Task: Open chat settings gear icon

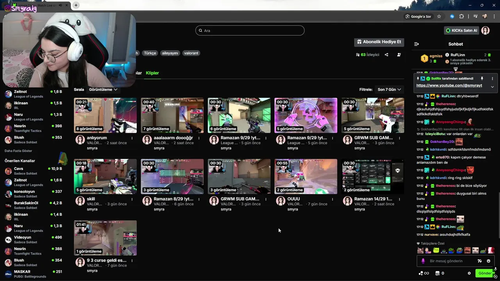Action: (x=469, y=273)
